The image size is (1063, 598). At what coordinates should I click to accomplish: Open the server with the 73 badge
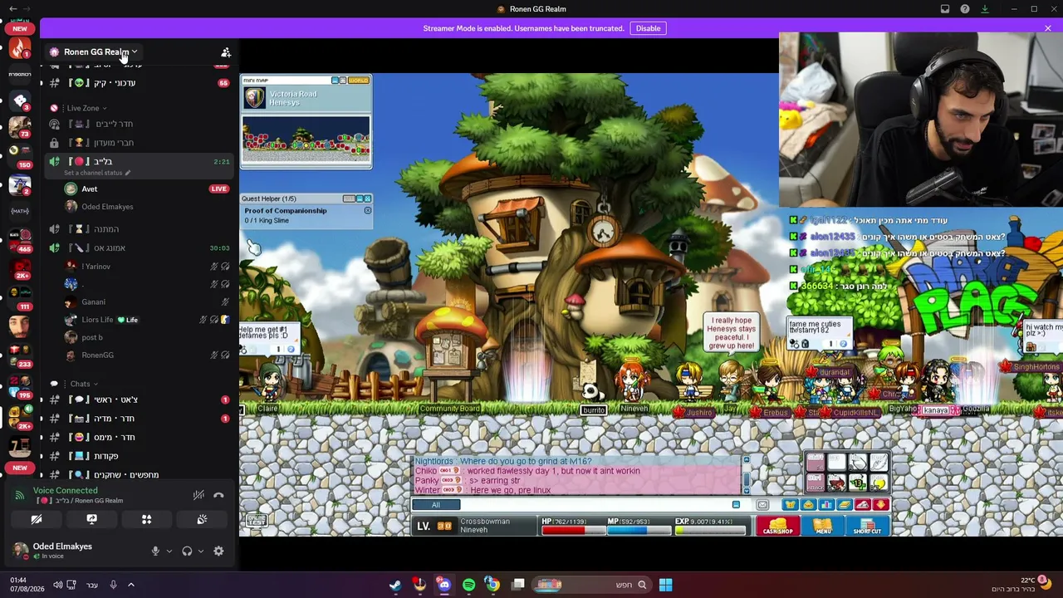point(20,126)
